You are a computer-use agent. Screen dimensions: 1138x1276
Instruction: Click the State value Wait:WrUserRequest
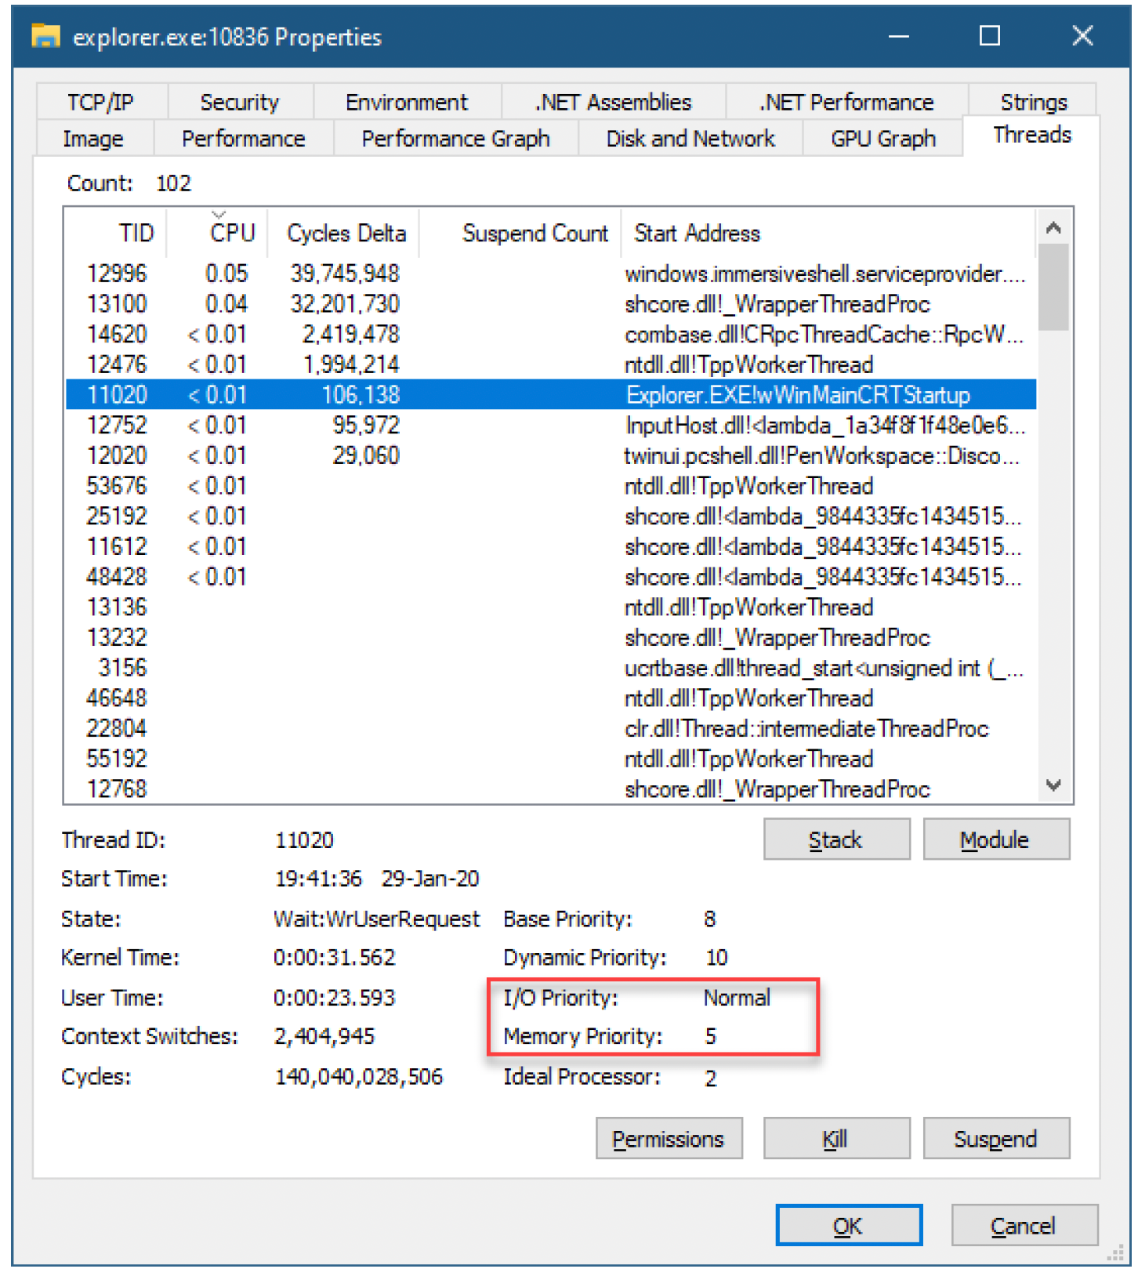(x=376, y=919)
